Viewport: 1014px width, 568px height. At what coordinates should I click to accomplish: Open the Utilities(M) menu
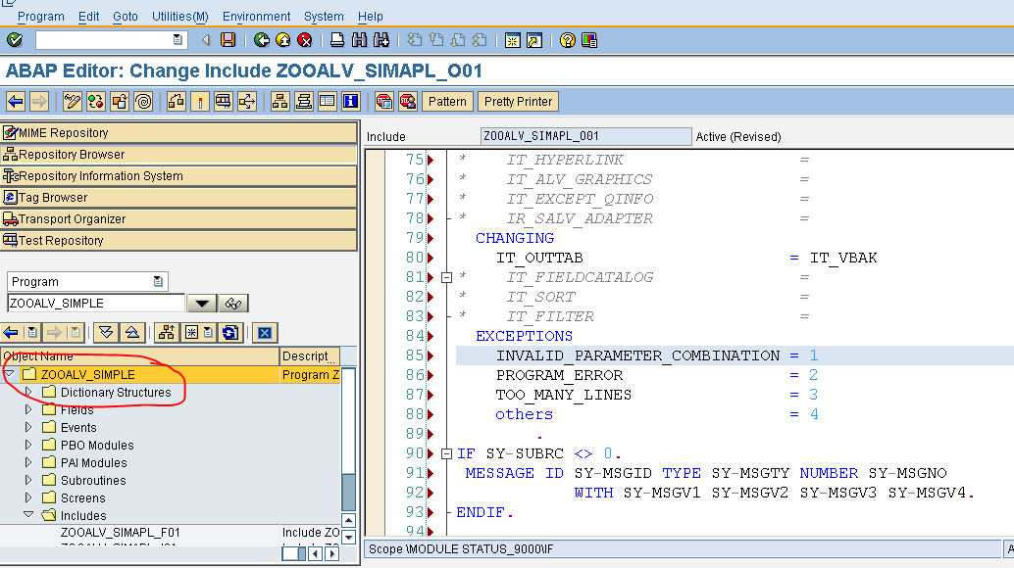179,16
